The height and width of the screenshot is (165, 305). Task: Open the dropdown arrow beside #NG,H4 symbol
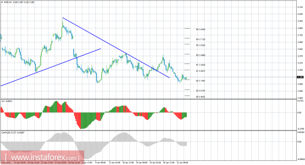click(2, 3)
